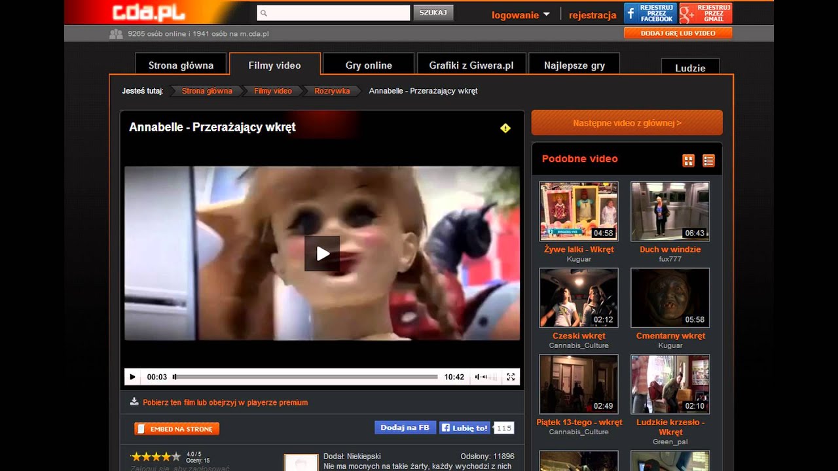The width and height of the screenshot is (838, 471).
Task: Click the magnifier icon in search box
Action: pyautogui.click(x=263, y=13)
